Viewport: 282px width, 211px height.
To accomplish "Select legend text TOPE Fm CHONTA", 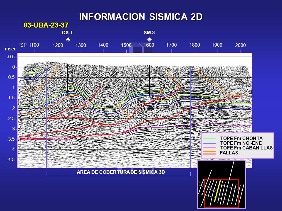I will (x=241, y=139).
